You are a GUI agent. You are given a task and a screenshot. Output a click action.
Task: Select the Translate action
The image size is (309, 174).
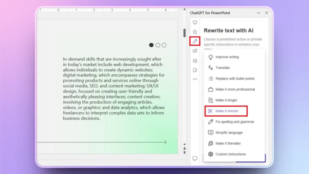222,68
